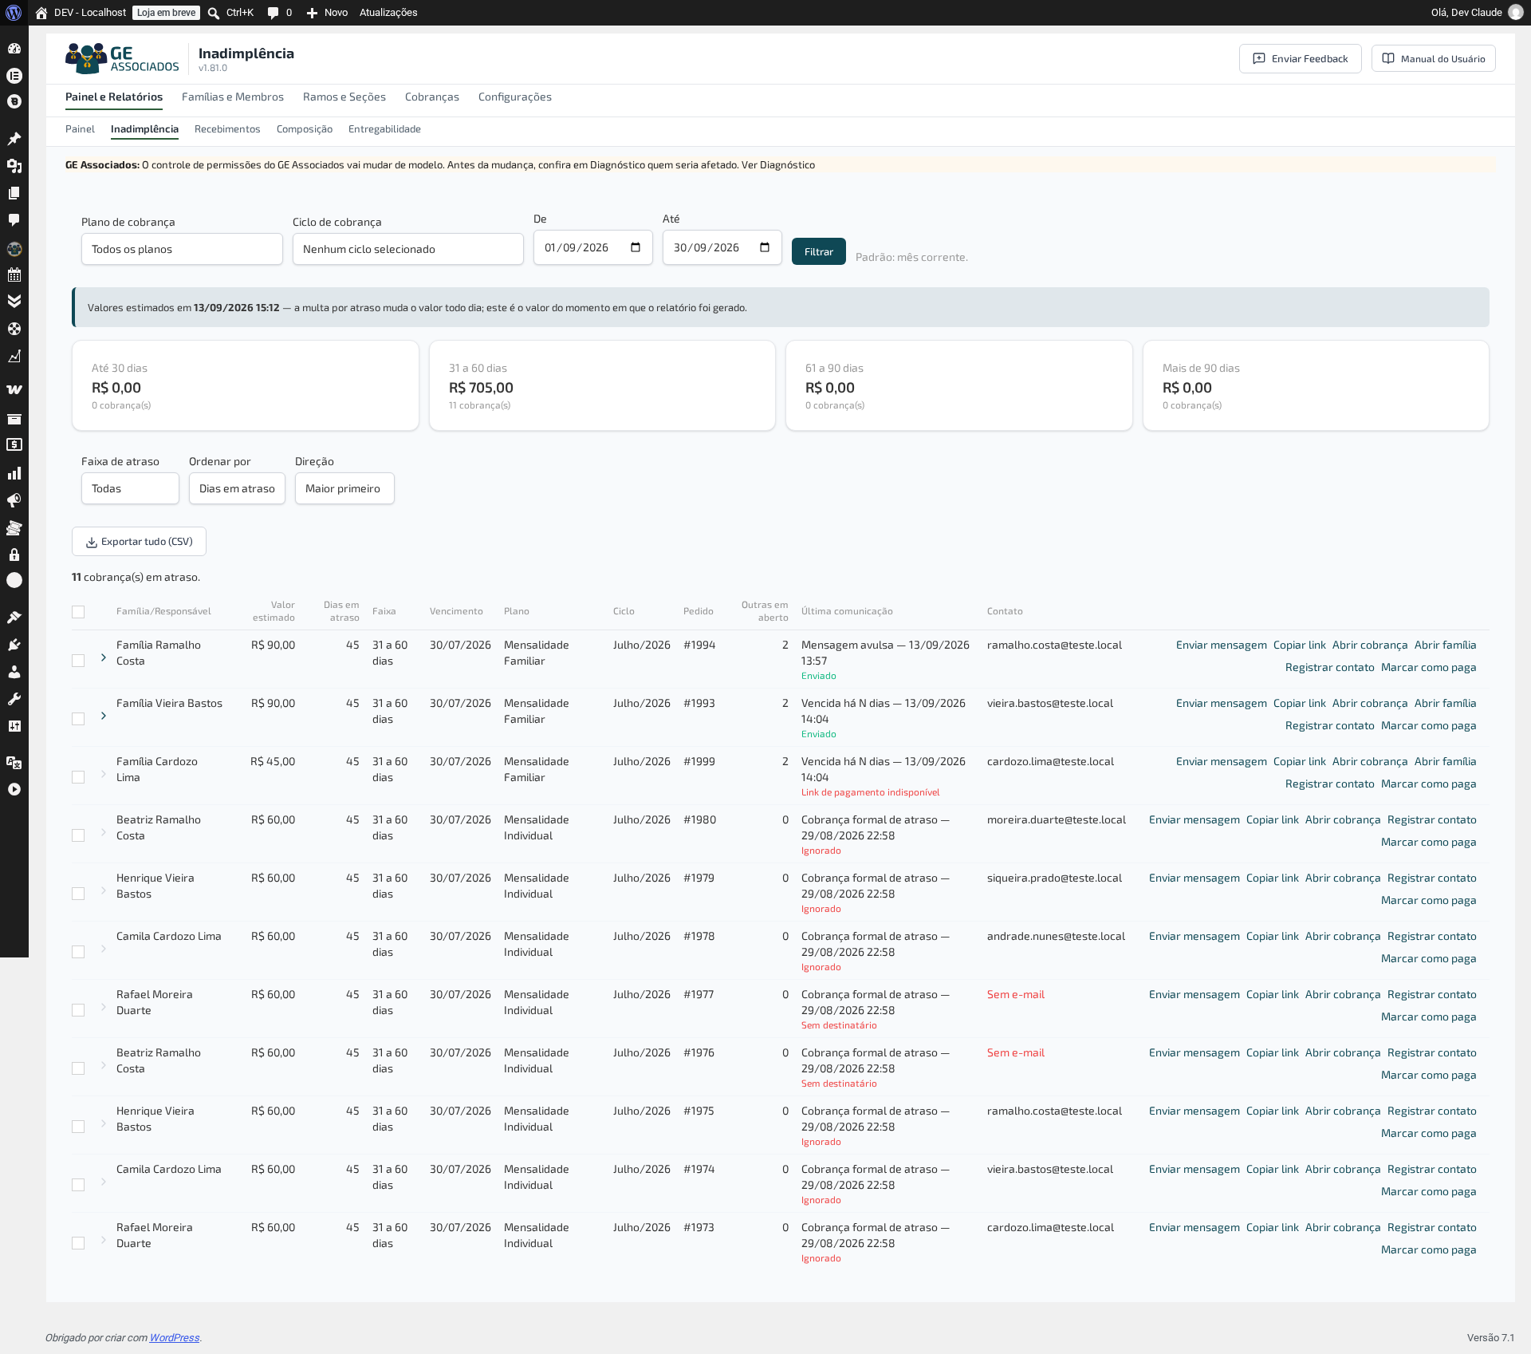Click Marcar como paga for order #1994
This screenshot has width=1531, height=1354.
1429,667
